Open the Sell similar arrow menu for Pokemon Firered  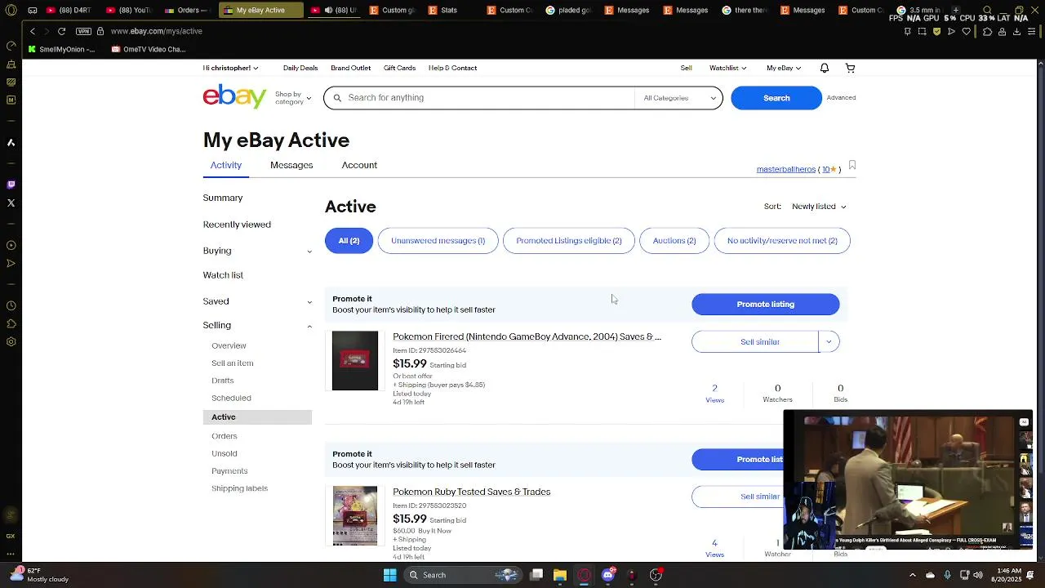pos(829,341)
